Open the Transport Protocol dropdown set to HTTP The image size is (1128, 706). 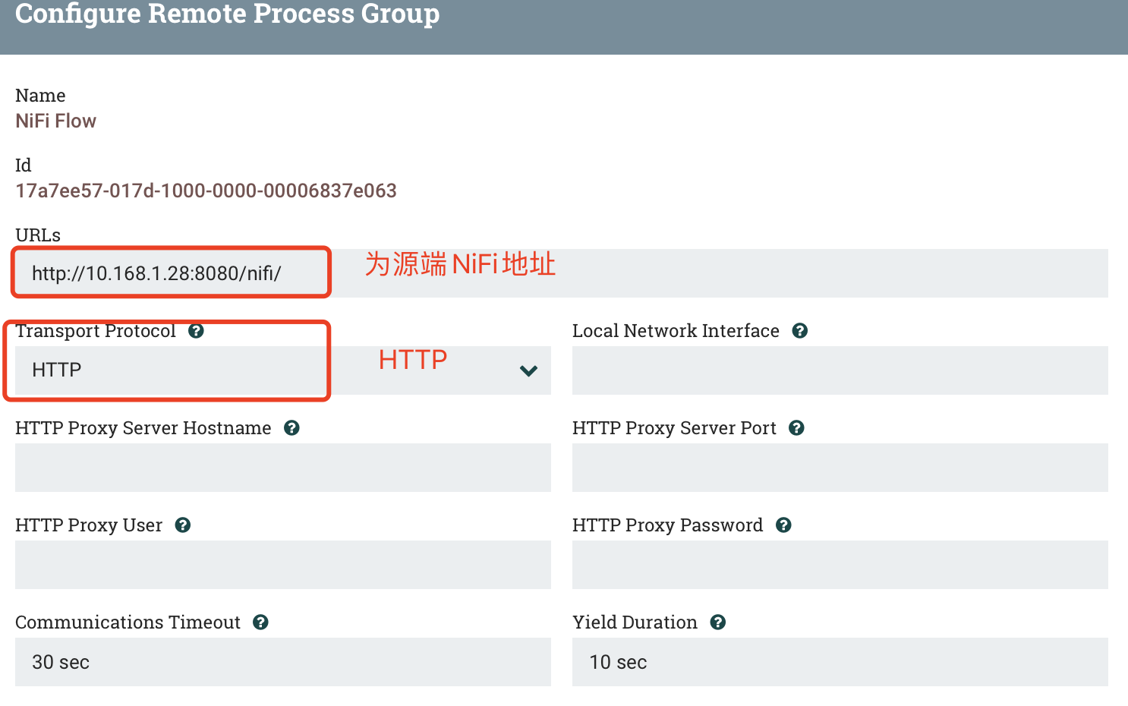point(283,370)
